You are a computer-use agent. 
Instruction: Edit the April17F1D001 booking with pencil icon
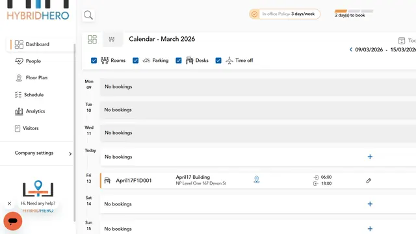369,181
